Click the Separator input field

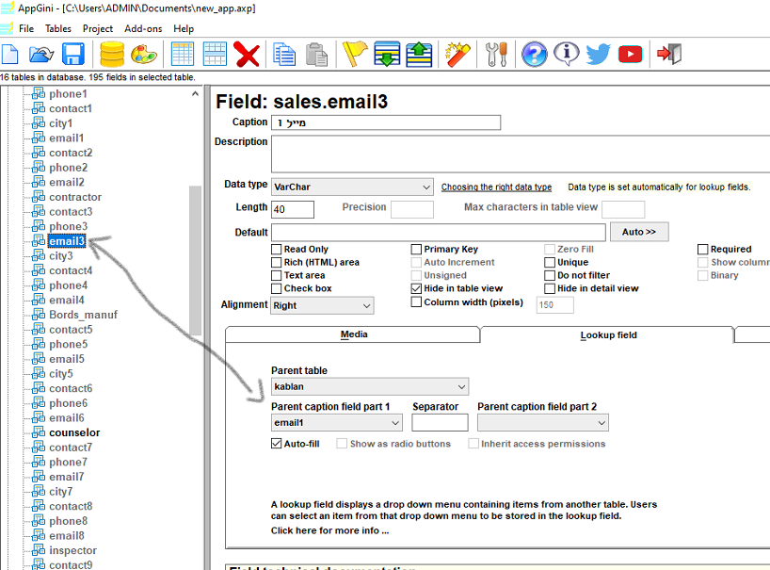tap(440, 423)
